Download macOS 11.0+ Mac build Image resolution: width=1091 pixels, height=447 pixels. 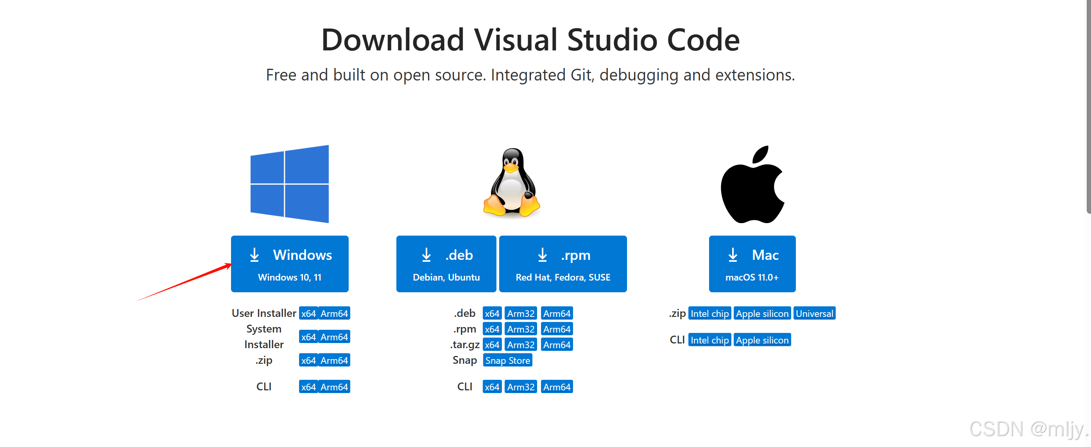pyautogui.click(x=752, y=264)
